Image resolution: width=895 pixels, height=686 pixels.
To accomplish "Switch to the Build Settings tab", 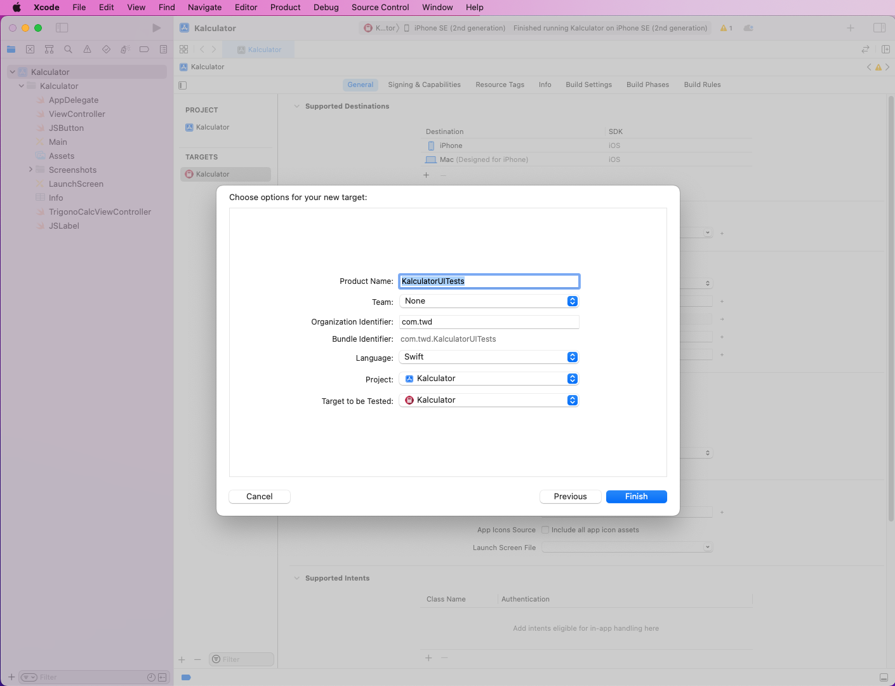I will [x=589, y=84].
